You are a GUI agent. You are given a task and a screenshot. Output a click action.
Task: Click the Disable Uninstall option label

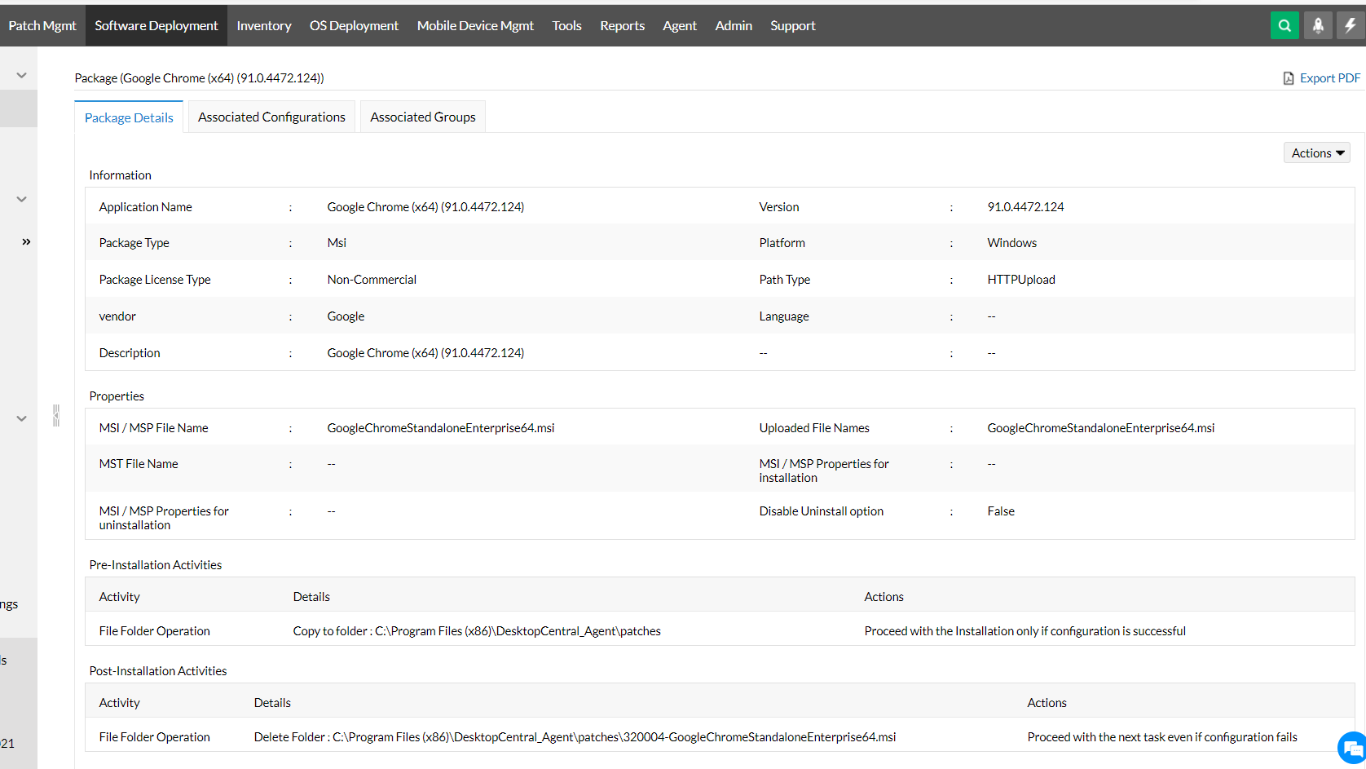click(822, 511)
